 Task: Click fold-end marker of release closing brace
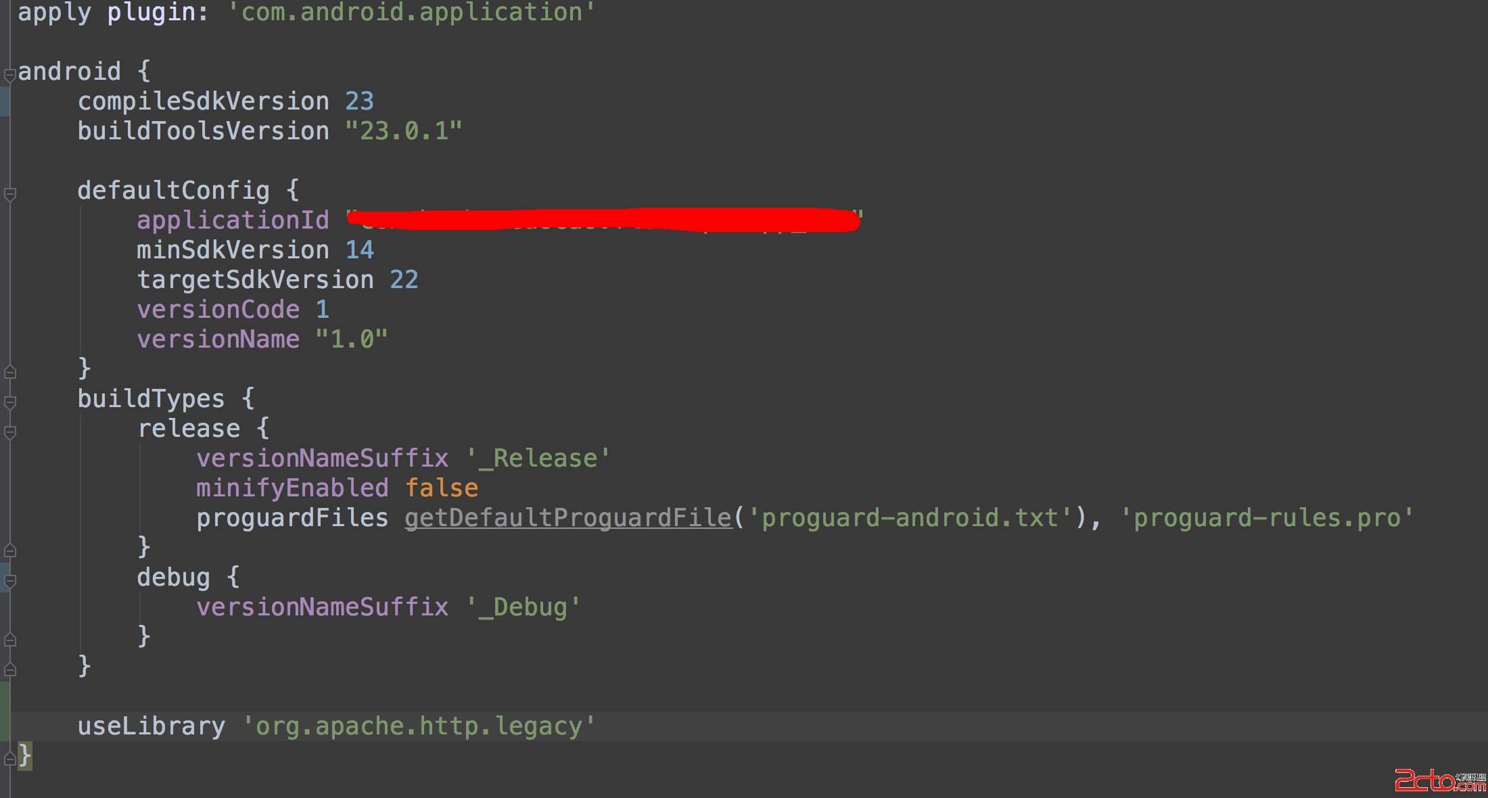pyautogui.click(x=9, y=550)
